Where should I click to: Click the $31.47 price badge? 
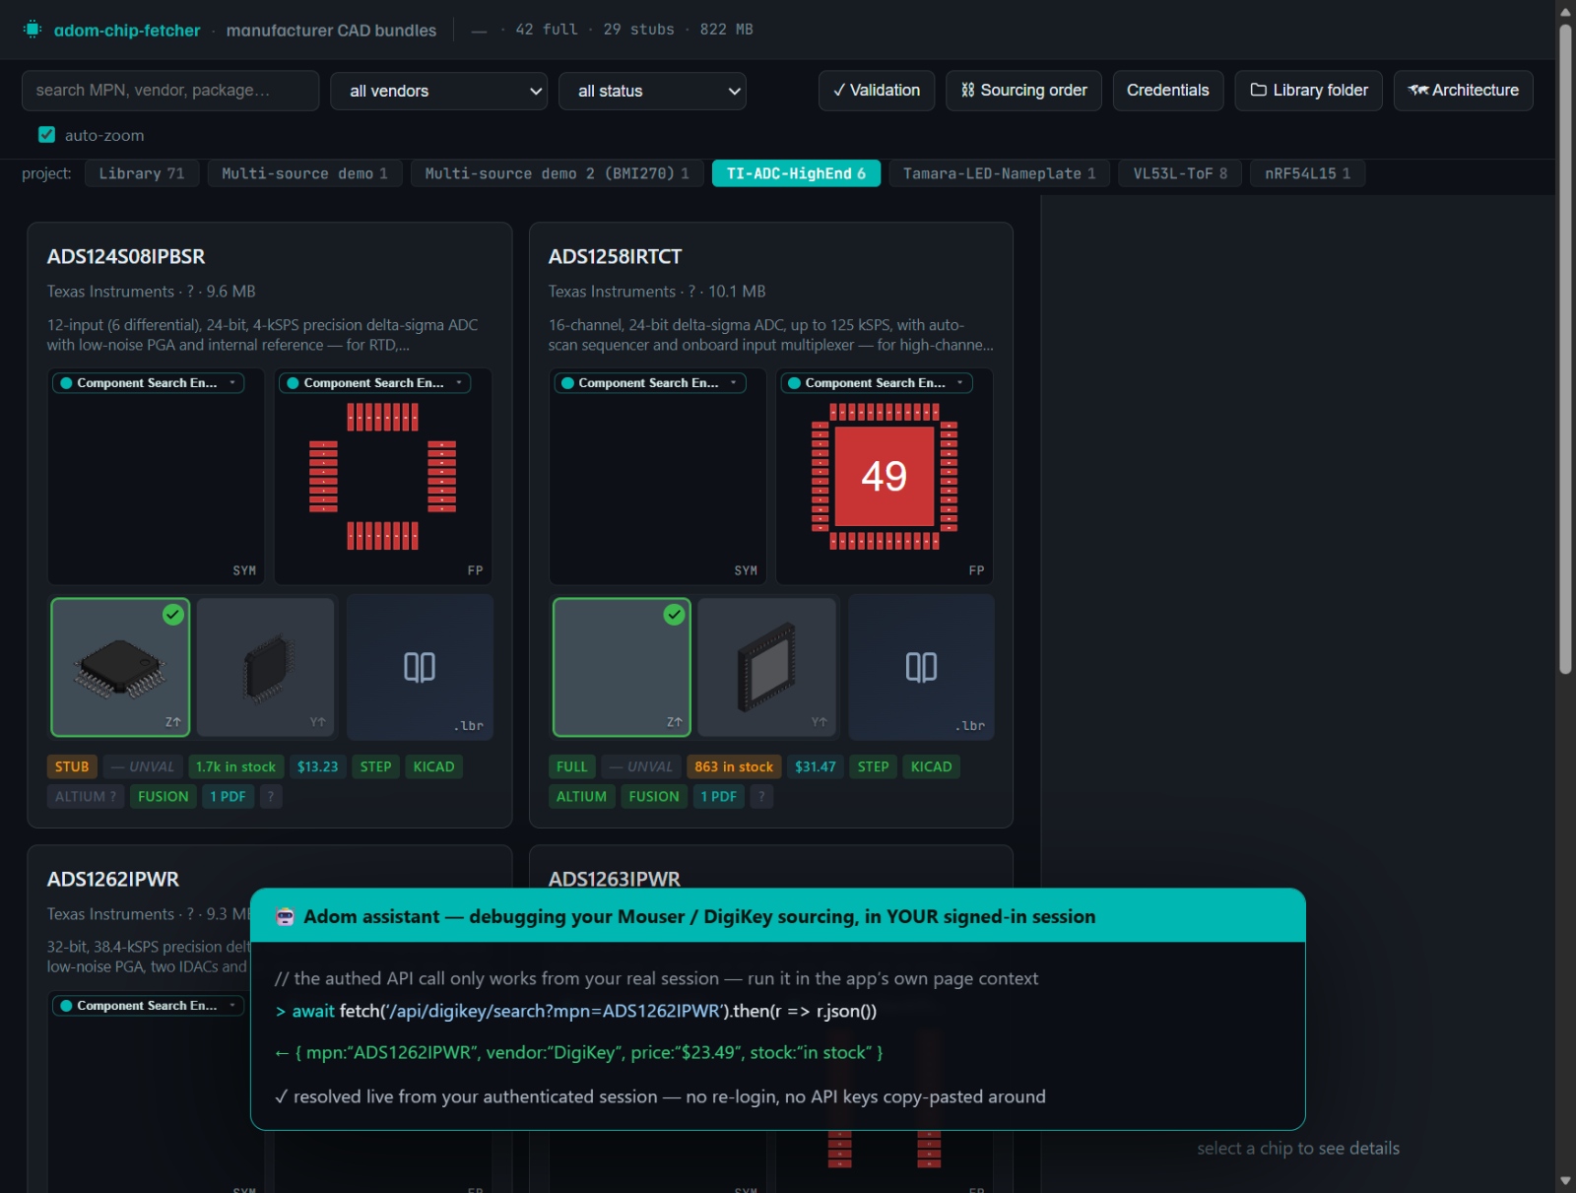click(816, 766)
